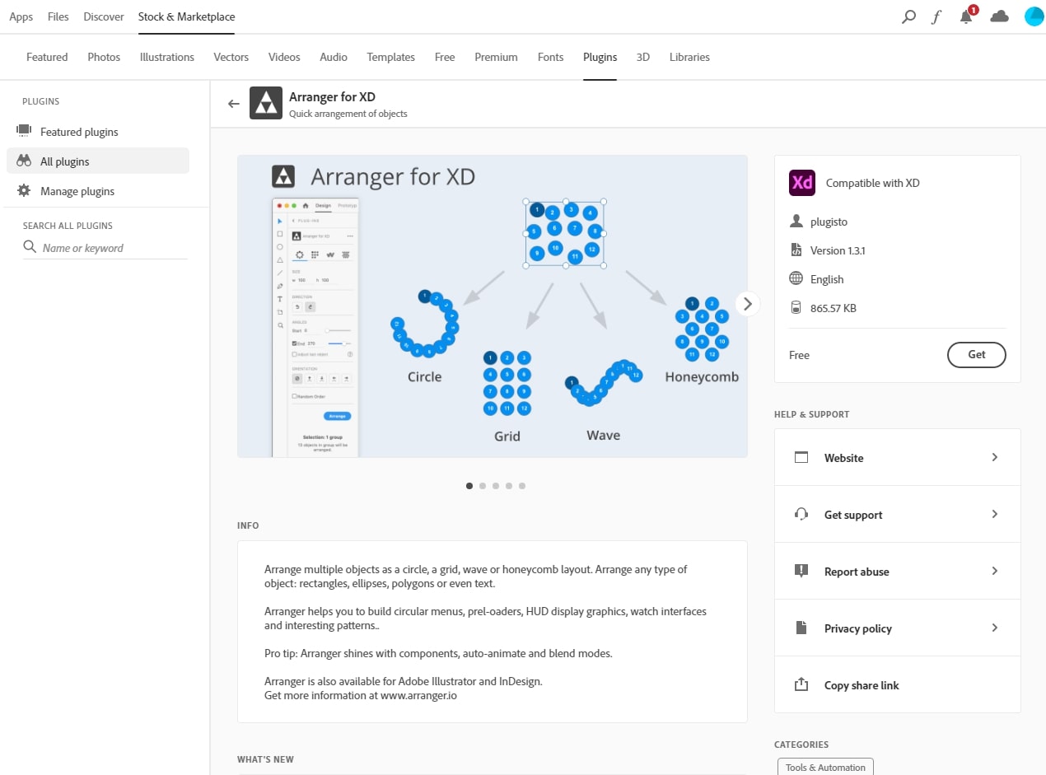Open Stock & Marketplace top menu
Screen dimensions: 1046x775
(186, 16)
